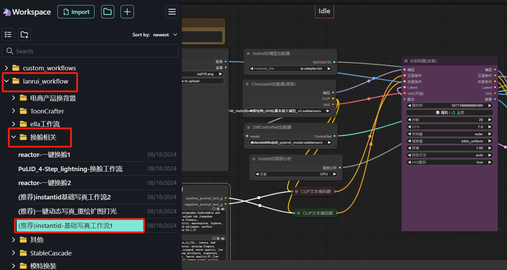Click the right arrow of the 随机种 seed field

coord(490,106)
